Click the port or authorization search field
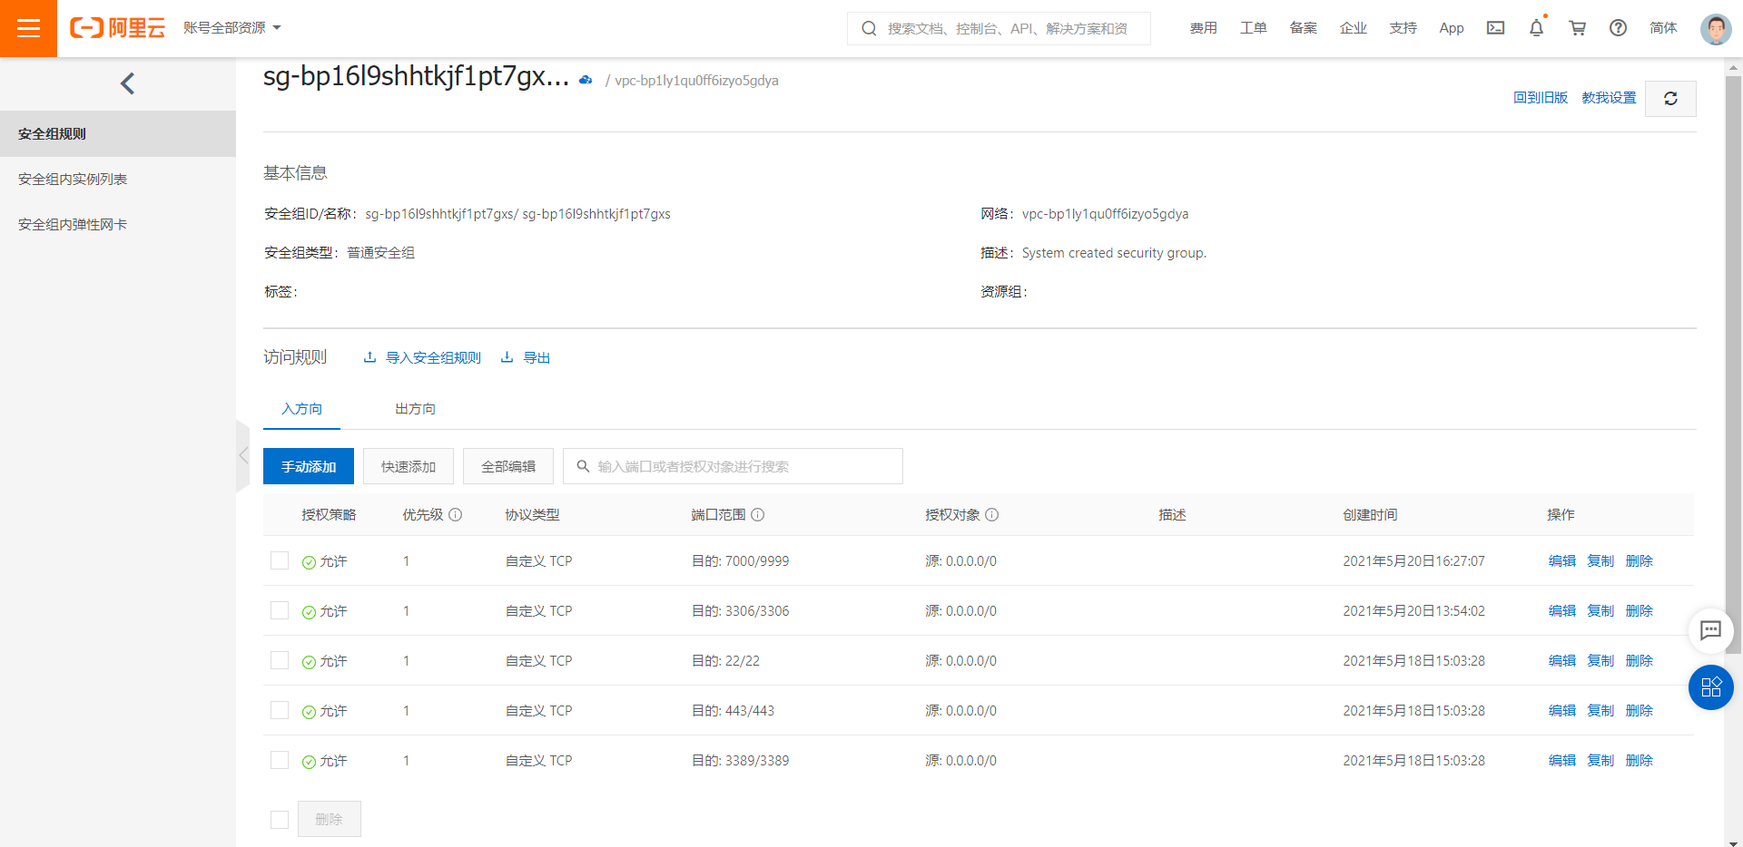The height and width of the screenshot is (847, 1743). click(x=735, y=466)
